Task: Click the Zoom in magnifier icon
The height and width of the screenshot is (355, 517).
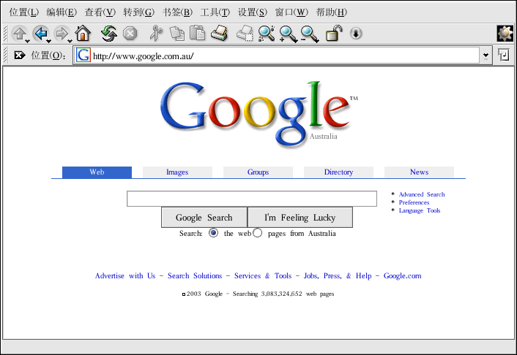Action: pyautogui.click(x=288, y=34)
